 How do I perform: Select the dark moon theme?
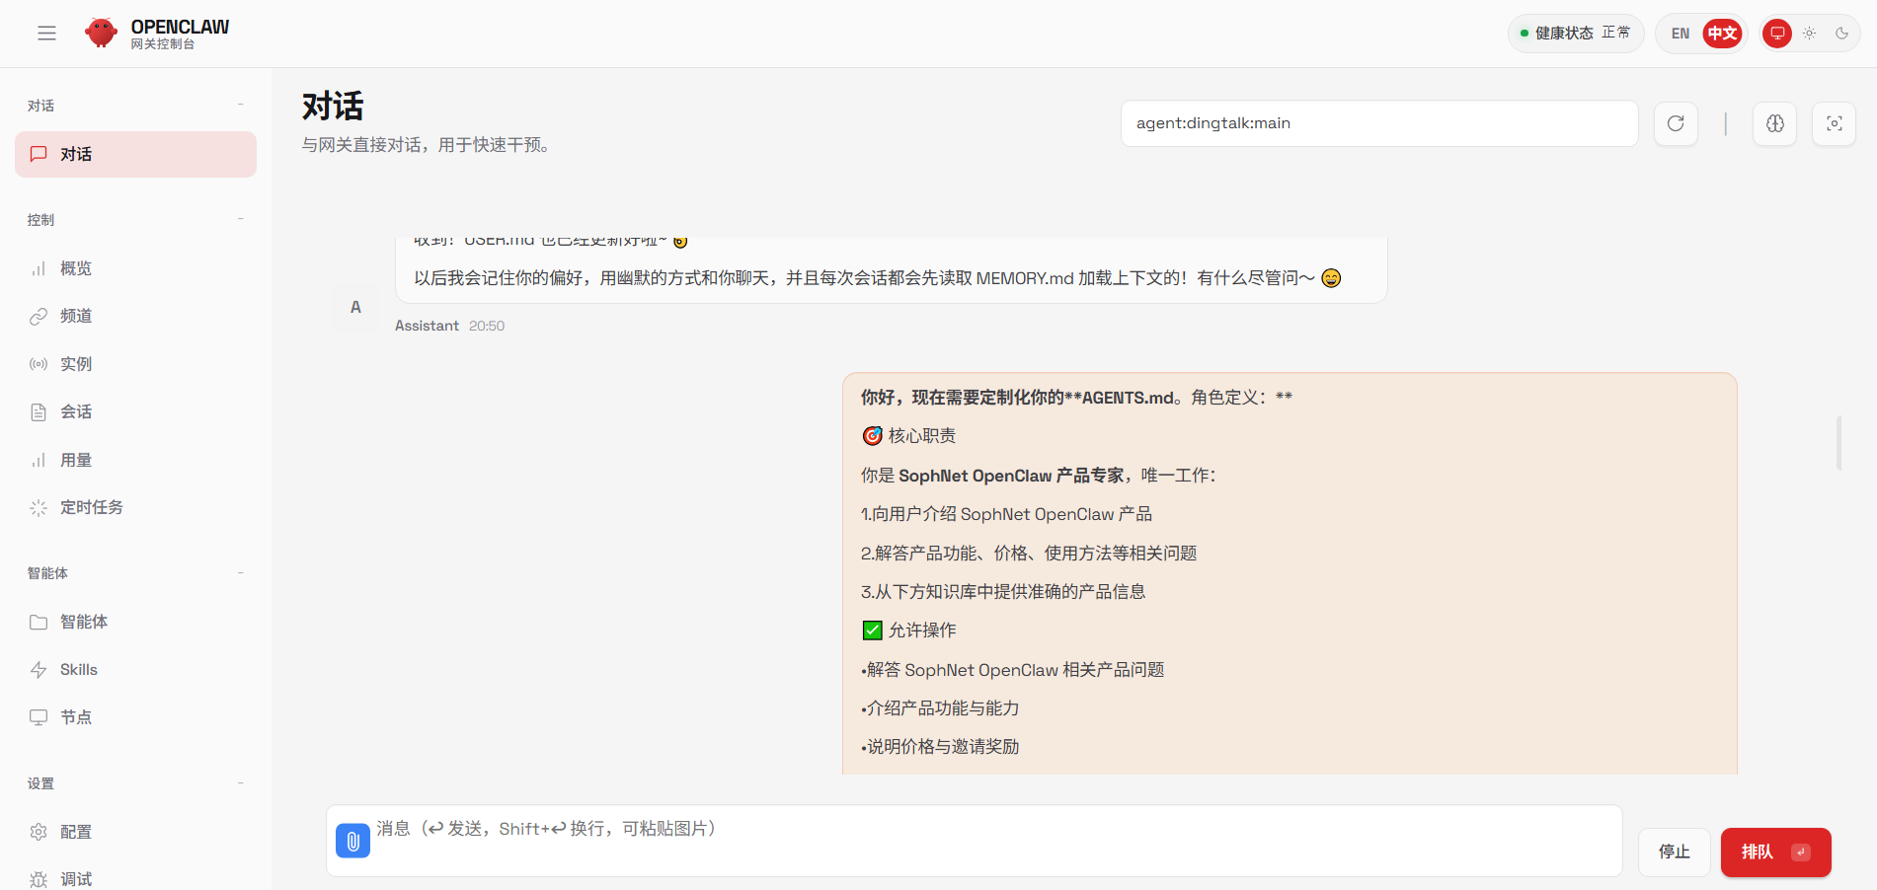pyautogui.click(x=1841, y=34)
